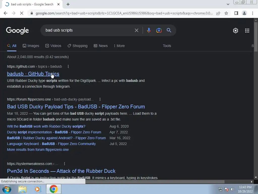Open the search Tools options
The width and height of the screenshot is (258, 194).
point(167,46)
